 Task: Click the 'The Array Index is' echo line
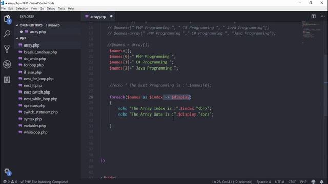tap(165, 108)
